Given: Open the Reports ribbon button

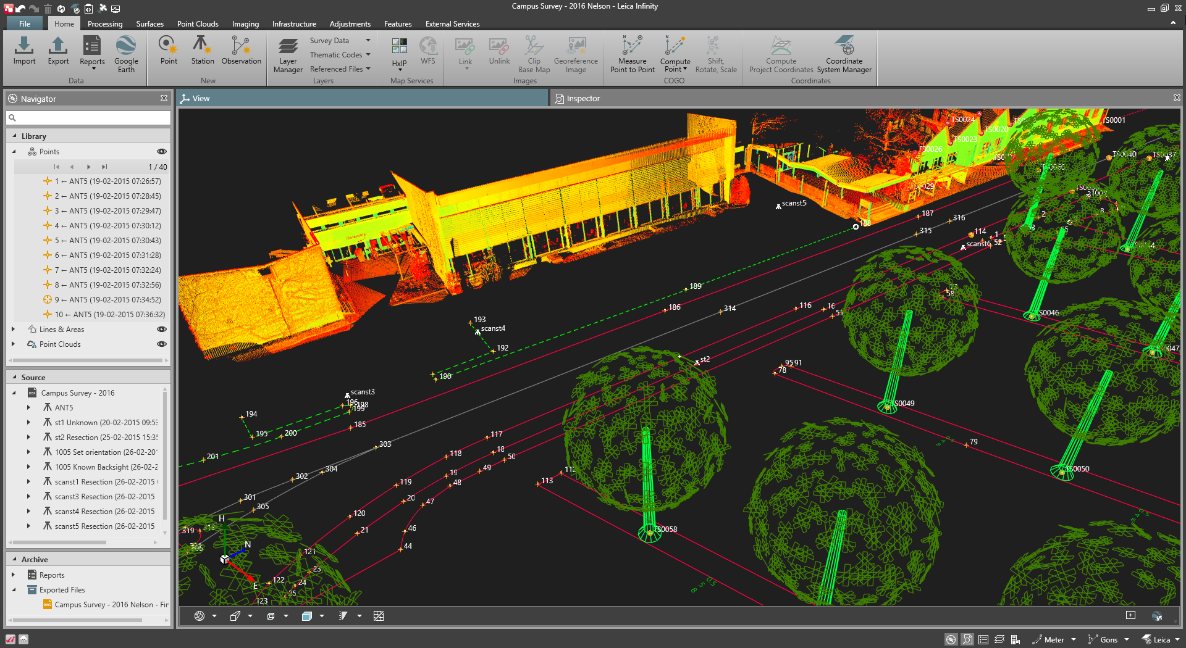Looking at the screenshot, I should point(92,52).
